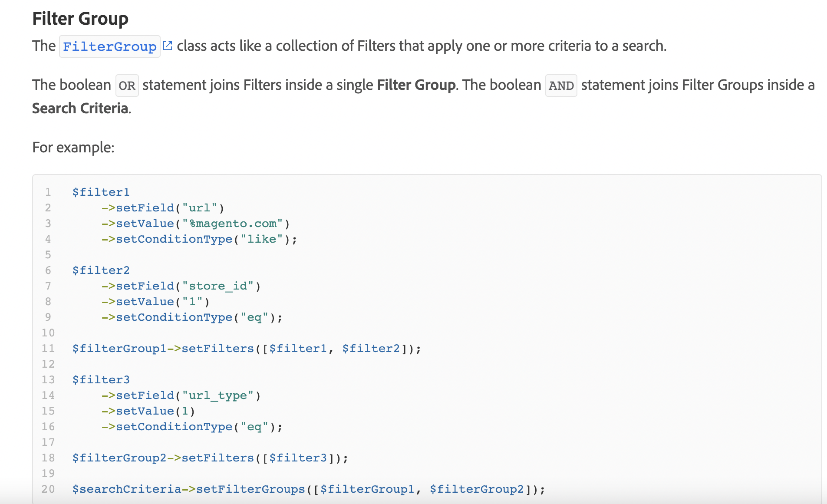
Task: Click the external link icon beside FilterGroup
Action: [x=168, y=45]
